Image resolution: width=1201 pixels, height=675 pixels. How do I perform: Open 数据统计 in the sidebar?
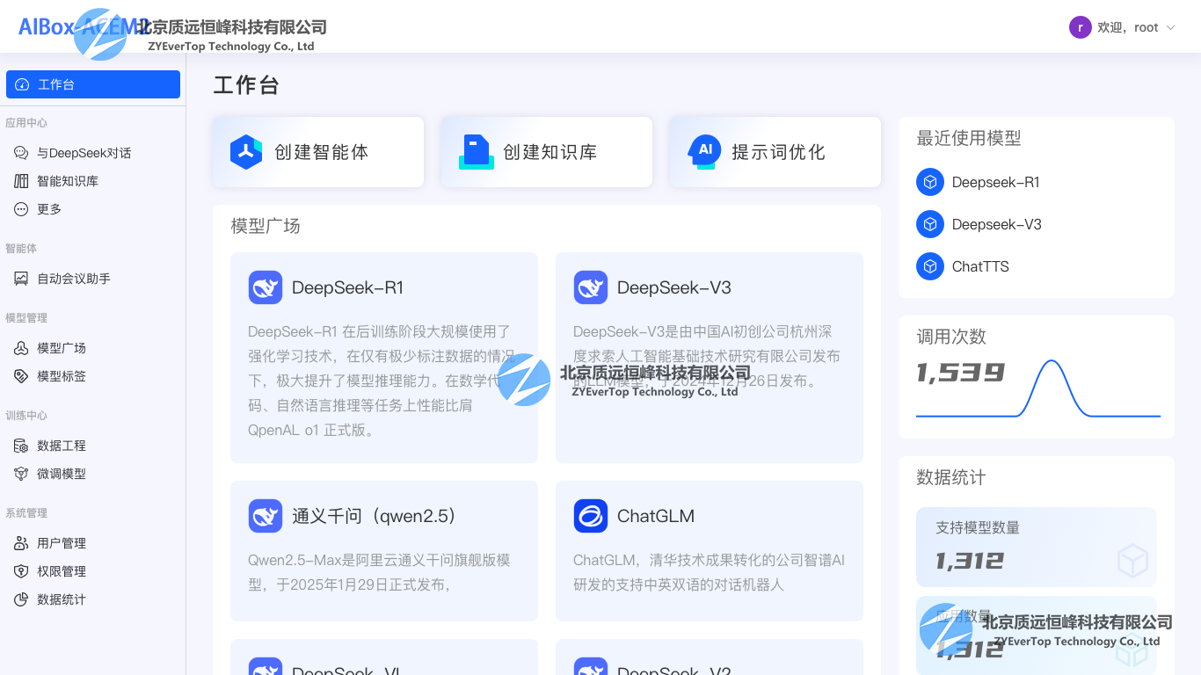93,599
